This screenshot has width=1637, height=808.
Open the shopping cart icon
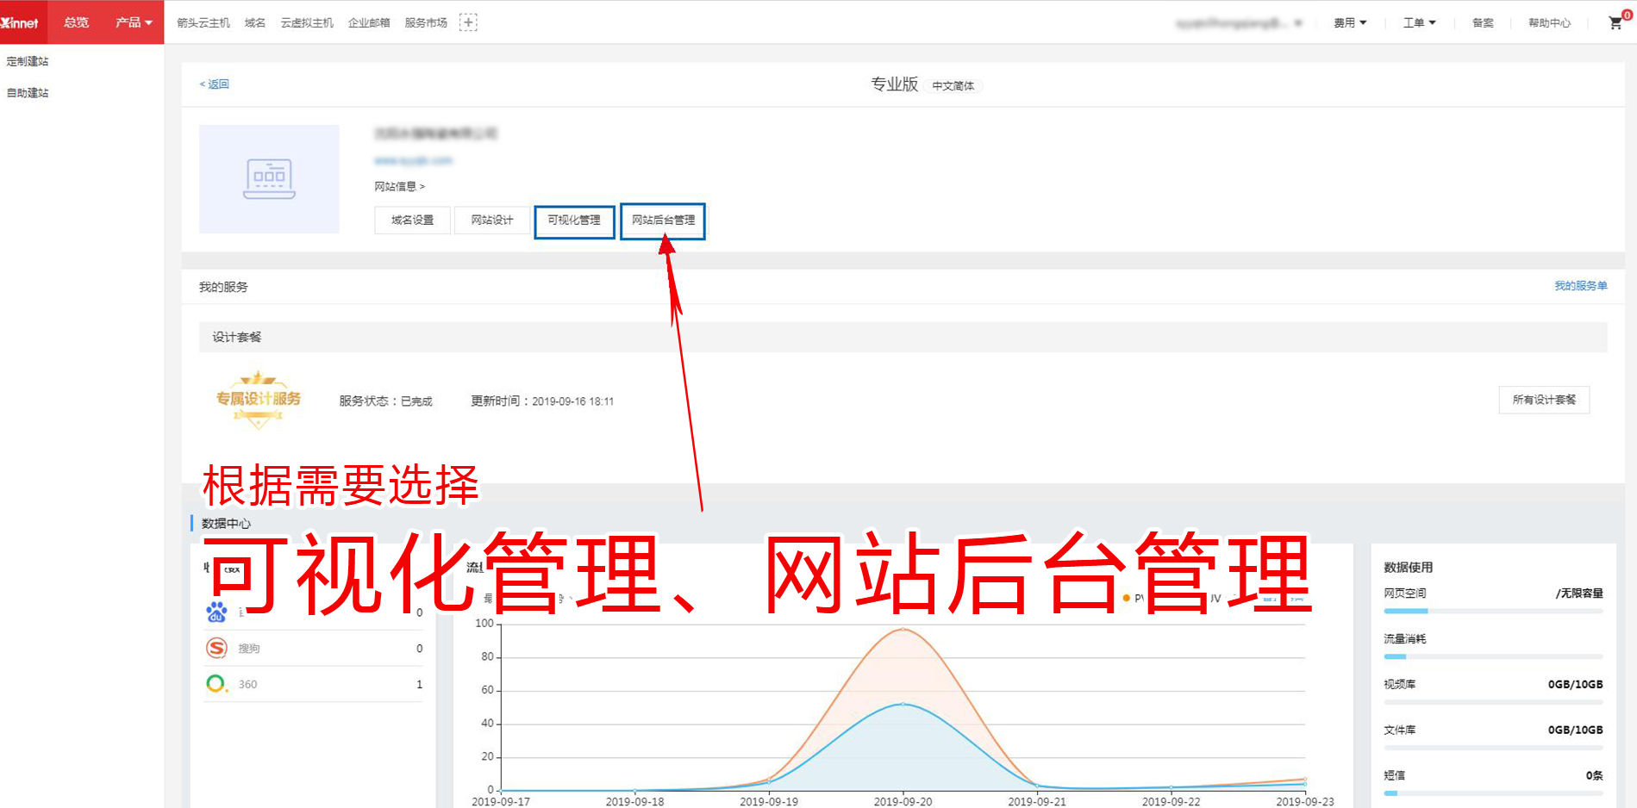[1615, 23]
